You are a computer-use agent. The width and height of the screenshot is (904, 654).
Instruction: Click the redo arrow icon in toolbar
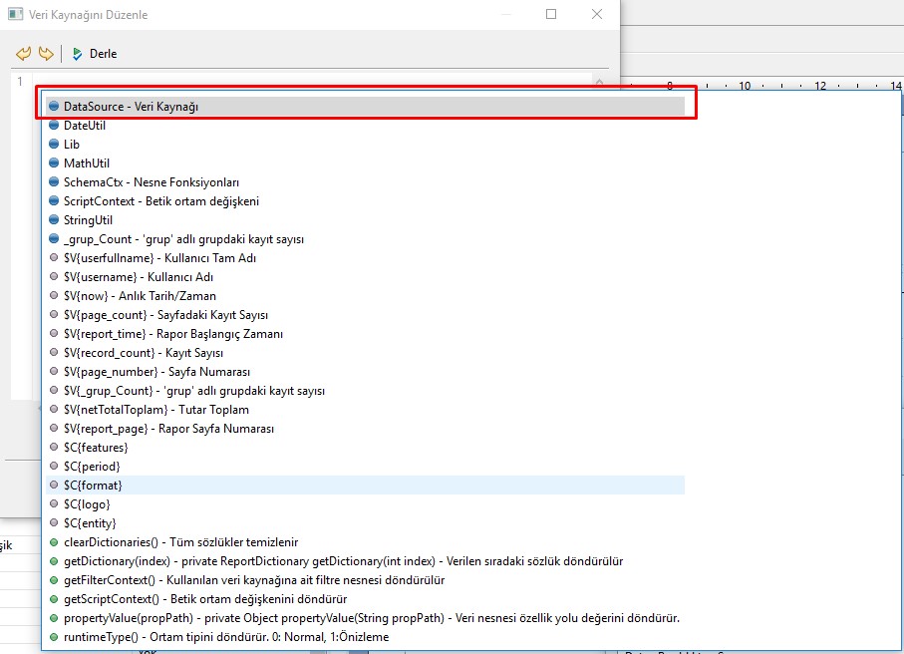coord(45,53)
